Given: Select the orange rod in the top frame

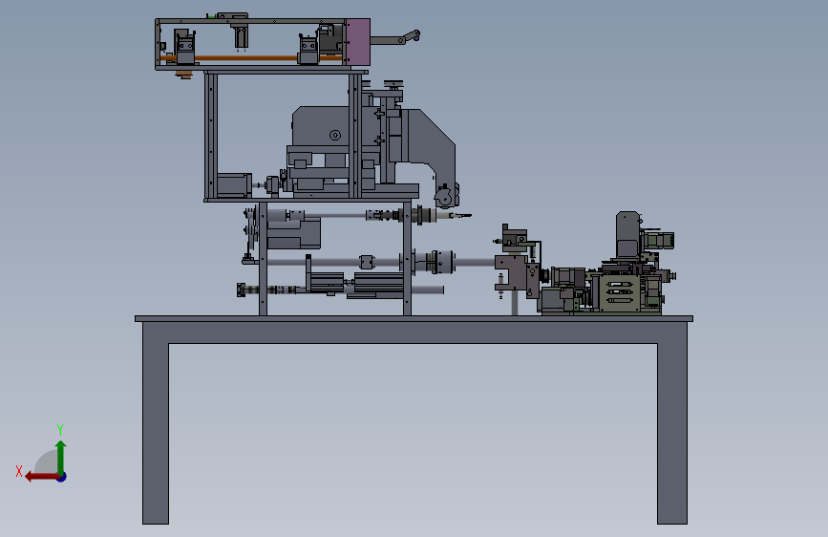Looking at the screenshot, I should (248, 57).
